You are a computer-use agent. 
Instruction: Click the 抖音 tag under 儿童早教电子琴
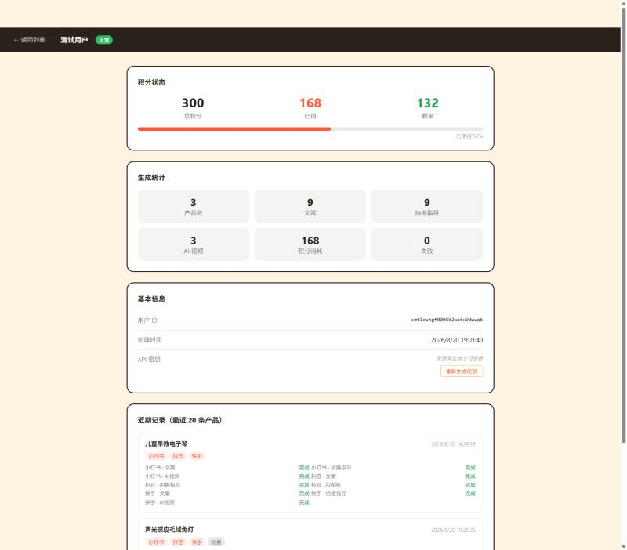(178, 457)
